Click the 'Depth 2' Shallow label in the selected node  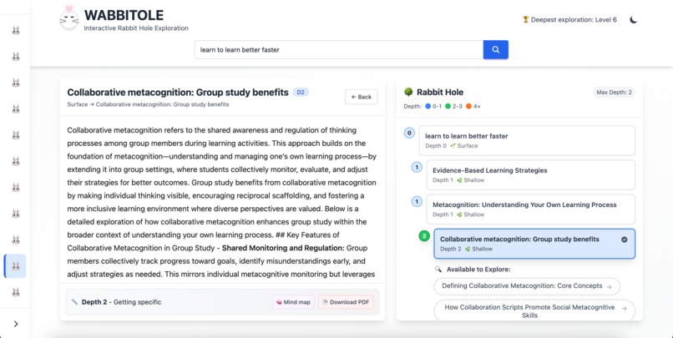pos(467,249)
